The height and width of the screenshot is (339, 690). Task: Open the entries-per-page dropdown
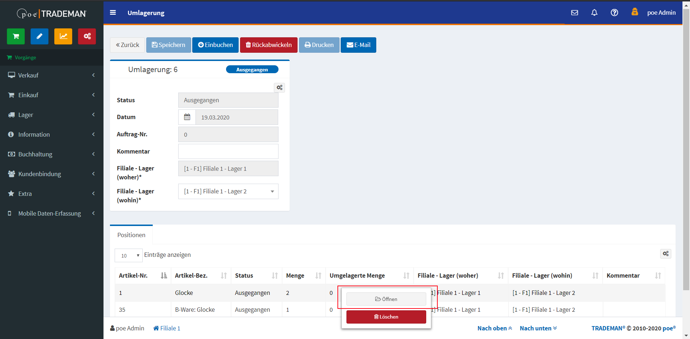coord(129,255)
